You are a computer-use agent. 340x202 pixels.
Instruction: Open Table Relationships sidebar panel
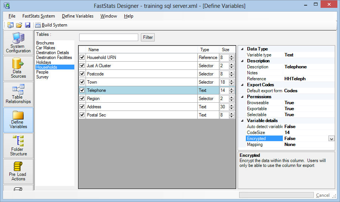click(x=18, y=94)
